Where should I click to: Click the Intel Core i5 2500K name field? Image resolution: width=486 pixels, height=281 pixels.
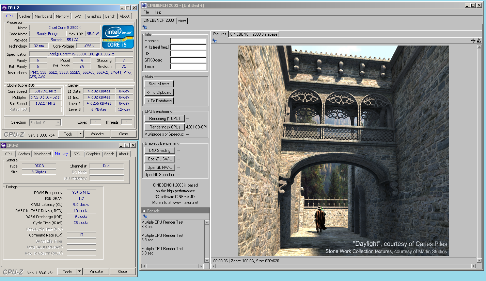coord(65,28)
